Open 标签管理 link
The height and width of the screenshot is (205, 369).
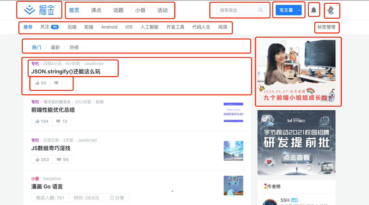click(x=326, y=27)
